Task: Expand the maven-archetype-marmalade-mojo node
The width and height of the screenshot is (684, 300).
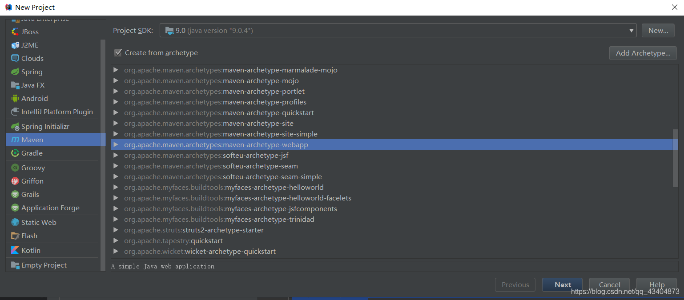Action: tap(116, 70)
